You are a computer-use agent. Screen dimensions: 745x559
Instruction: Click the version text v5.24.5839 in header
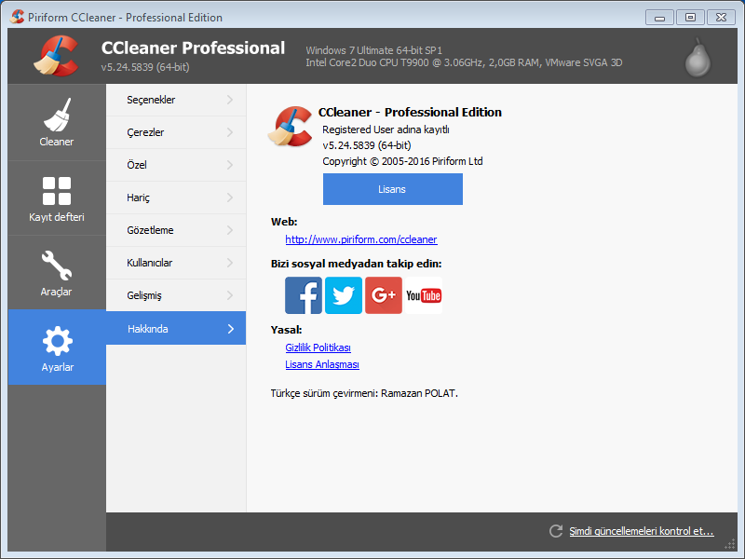tap(145, 67)
